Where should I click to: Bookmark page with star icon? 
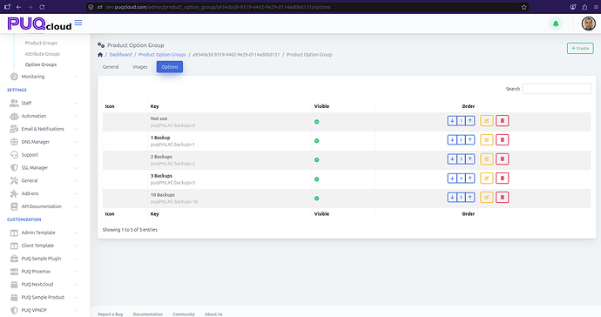click(x=524, y=7)
